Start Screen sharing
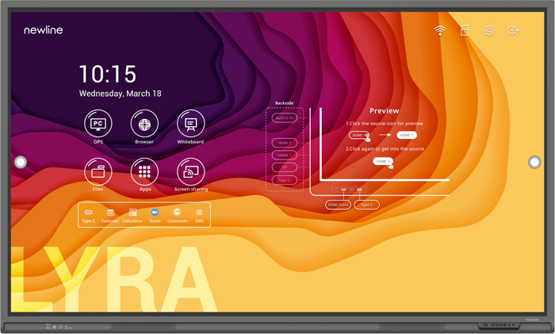 (190, 171)
